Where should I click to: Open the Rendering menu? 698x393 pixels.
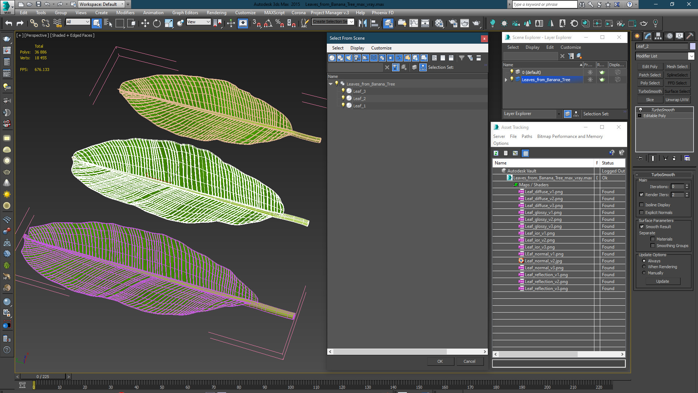click(216, 13)
